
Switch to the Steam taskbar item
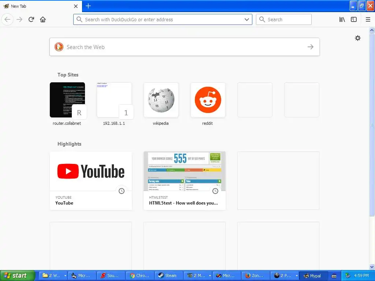169,276
